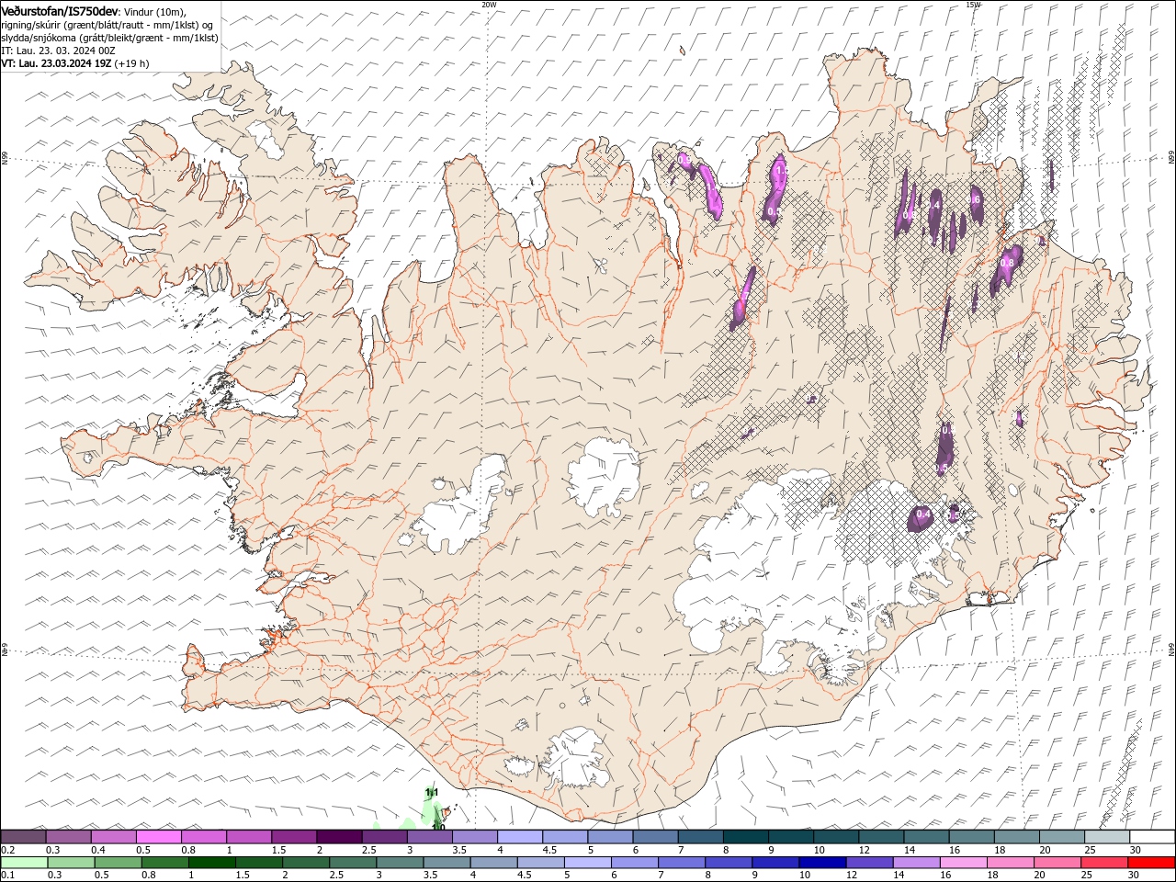The width and height of the screenshot is (1176, 882).
Task: Click the pale grey snow swatch between 25 and 30
Action: tap(1107, 836)
